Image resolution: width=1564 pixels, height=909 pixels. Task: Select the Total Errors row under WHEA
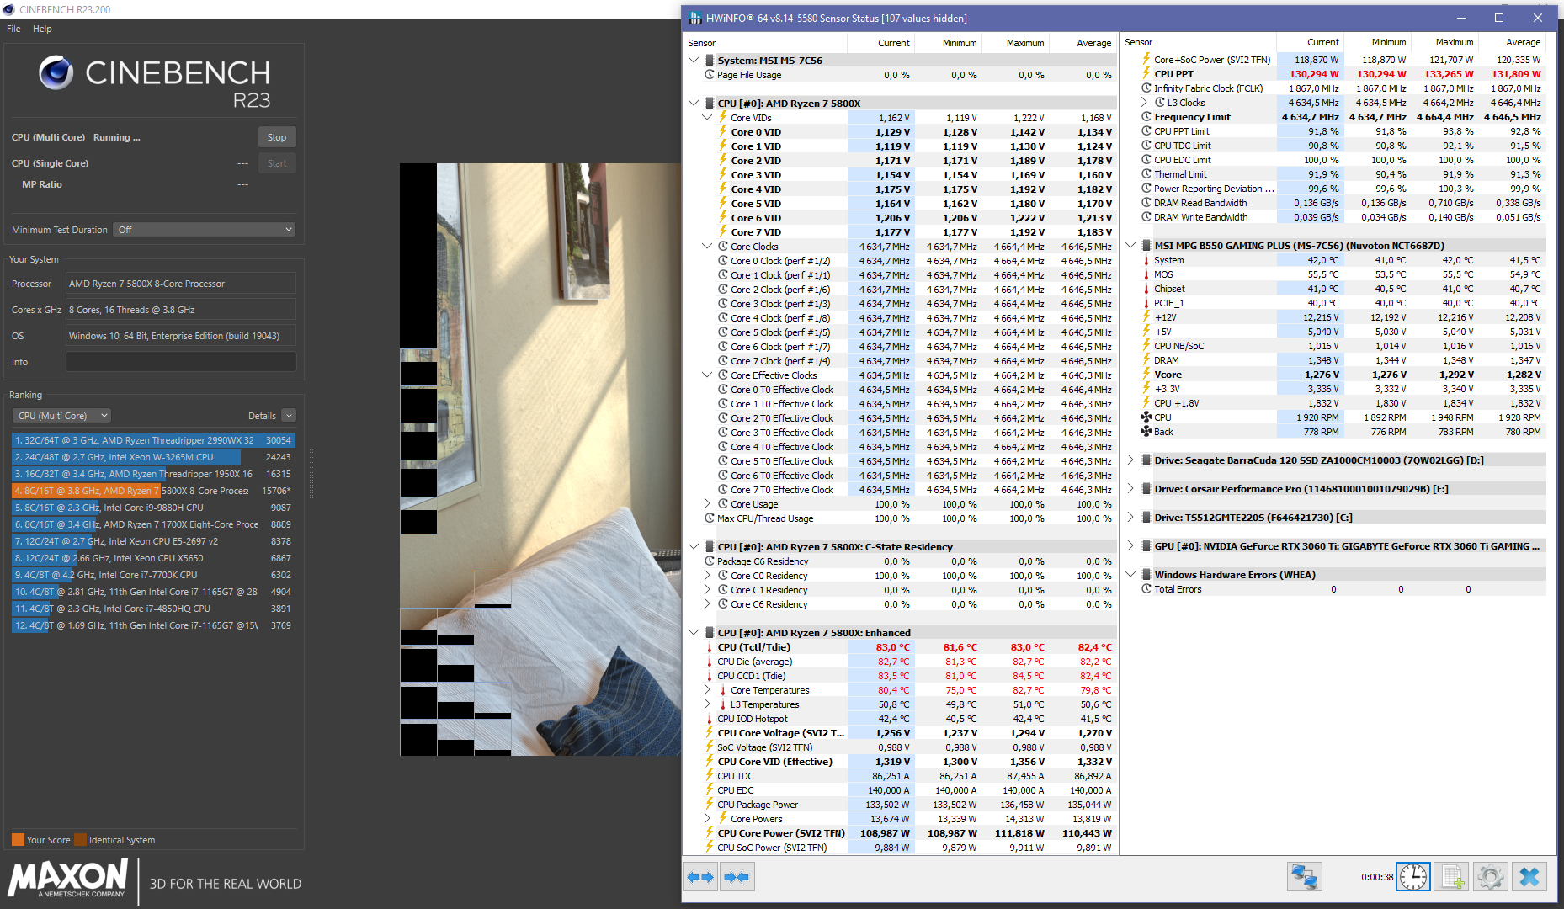(1335, 589)
